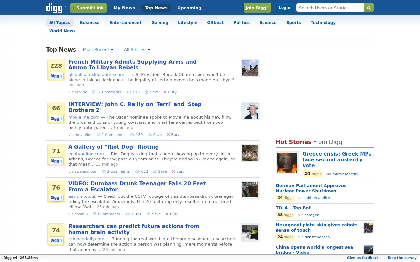Open the Most Recent sort dropdown
Screen dimensions: 420x262
tap(98, 50)
